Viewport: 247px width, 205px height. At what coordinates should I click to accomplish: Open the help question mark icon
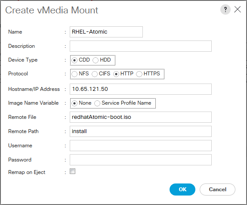[225, 9]
